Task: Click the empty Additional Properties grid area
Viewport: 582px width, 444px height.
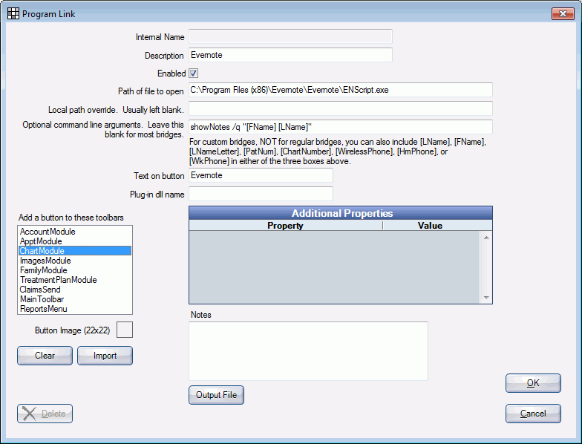Action: (x=335, y=267)
